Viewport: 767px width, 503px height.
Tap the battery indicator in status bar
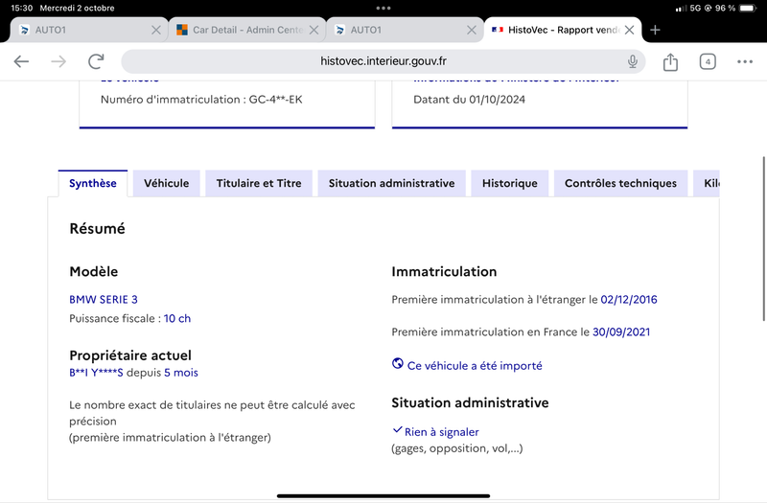(x=748, y=9)
